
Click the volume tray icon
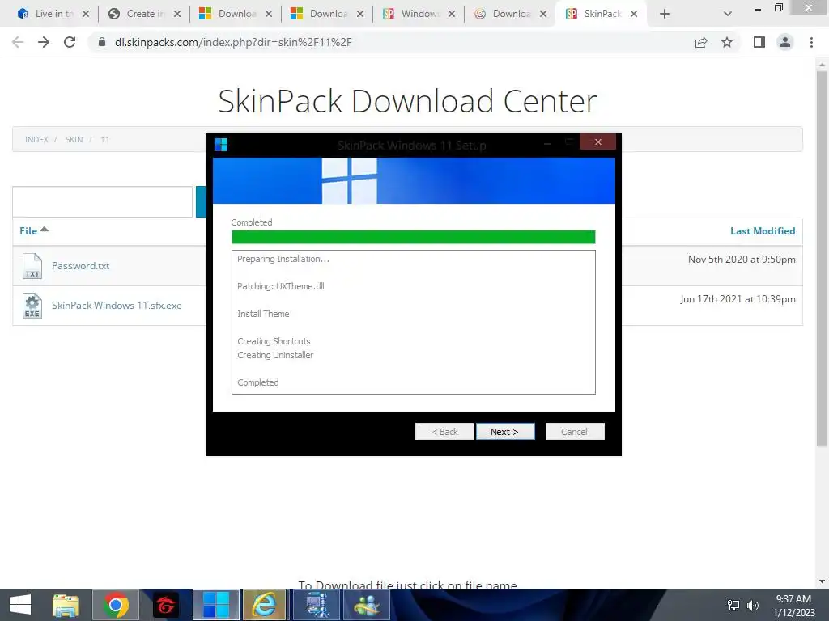(753, 605)
